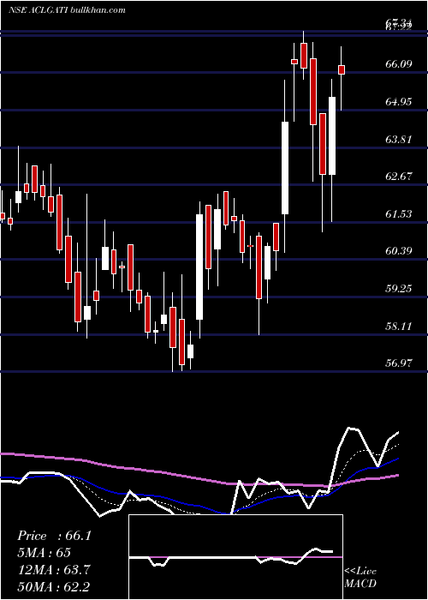Click the NSE ACLGATI ticker label
The width and height of the screenshot is (428, 600).
coord(39,10)
